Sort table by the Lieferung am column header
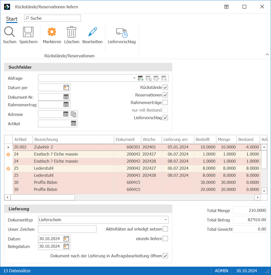This screenshot has width=271, height=275. (x=178, y=139)
